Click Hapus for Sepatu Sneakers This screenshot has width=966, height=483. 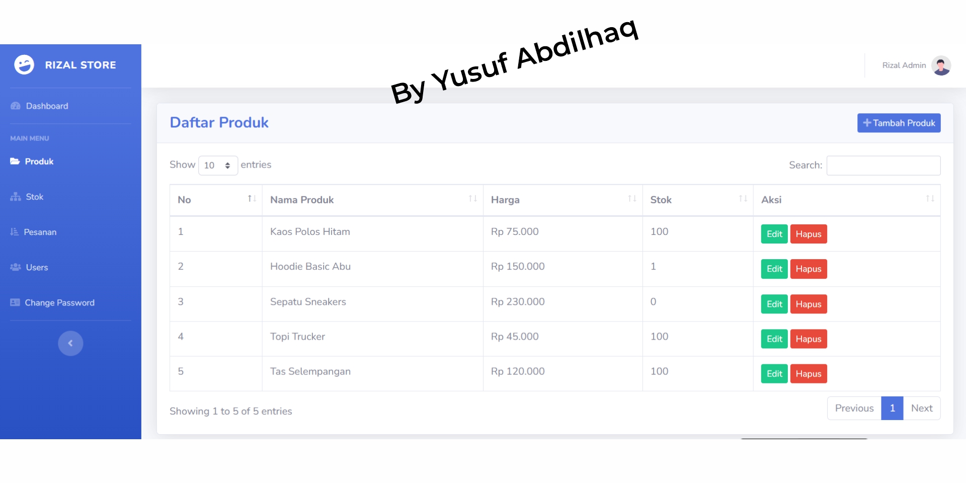coord(808,304)
